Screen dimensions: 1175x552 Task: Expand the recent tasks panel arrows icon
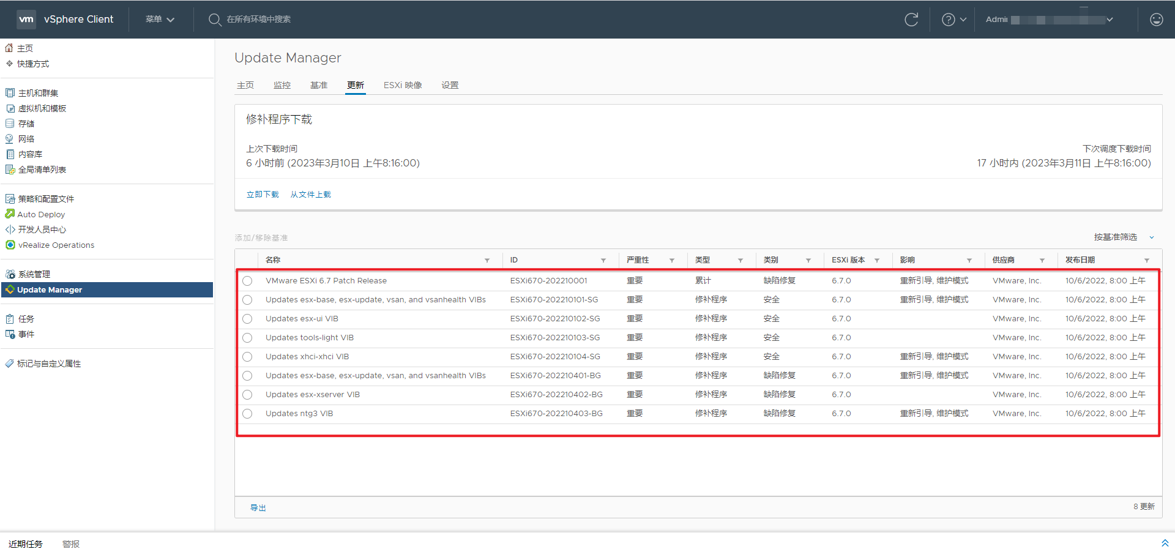[1165, 543]
